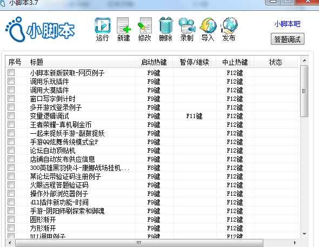This screenshot has width=319, height=247.
Task: Import a script via 导入 icon
Action: pyautogui.click(x=208, y=29)
